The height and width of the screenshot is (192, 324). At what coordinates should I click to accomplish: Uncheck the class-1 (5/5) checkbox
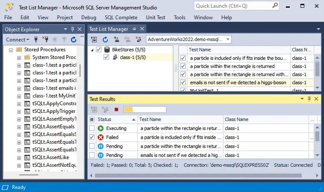pyautogui.click(x=106, y=57)
